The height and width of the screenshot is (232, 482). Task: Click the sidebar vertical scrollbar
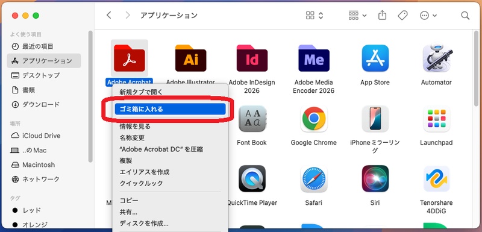(x=90, y=96)
